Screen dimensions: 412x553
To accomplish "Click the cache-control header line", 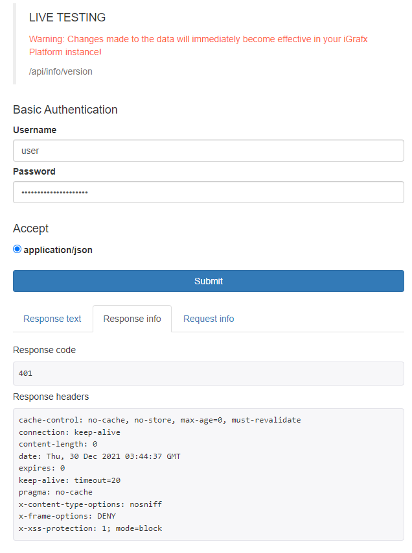I will coord(160,420).
